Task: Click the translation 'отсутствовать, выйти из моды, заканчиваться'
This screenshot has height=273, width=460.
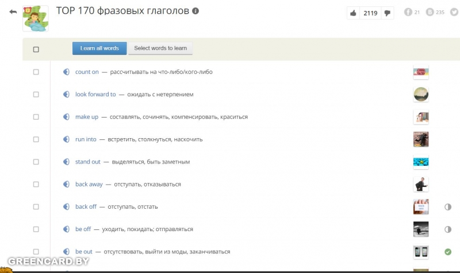Action: click(167, 252)
